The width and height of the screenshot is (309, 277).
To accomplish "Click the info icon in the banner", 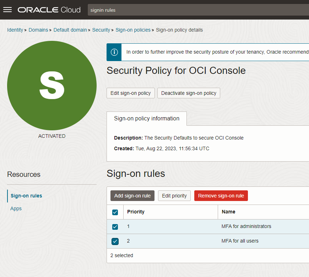I will [114, 52].
